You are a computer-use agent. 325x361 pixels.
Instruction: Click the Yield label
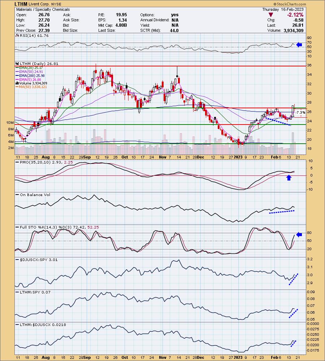coord(145,25)
